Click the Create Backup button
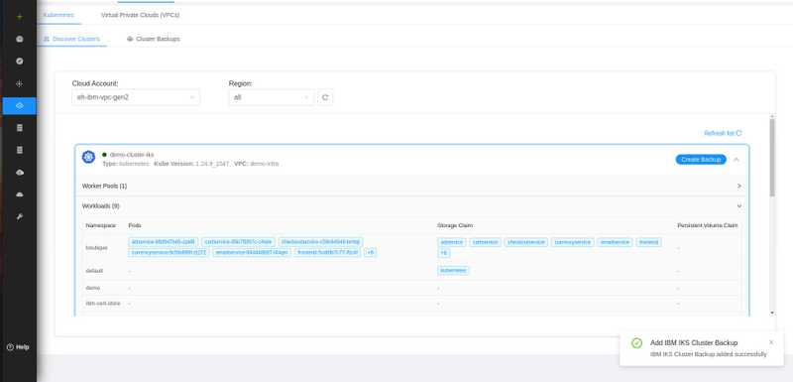Image resolution: width=793 pixels, height=382 pixels. click(701, 160)
